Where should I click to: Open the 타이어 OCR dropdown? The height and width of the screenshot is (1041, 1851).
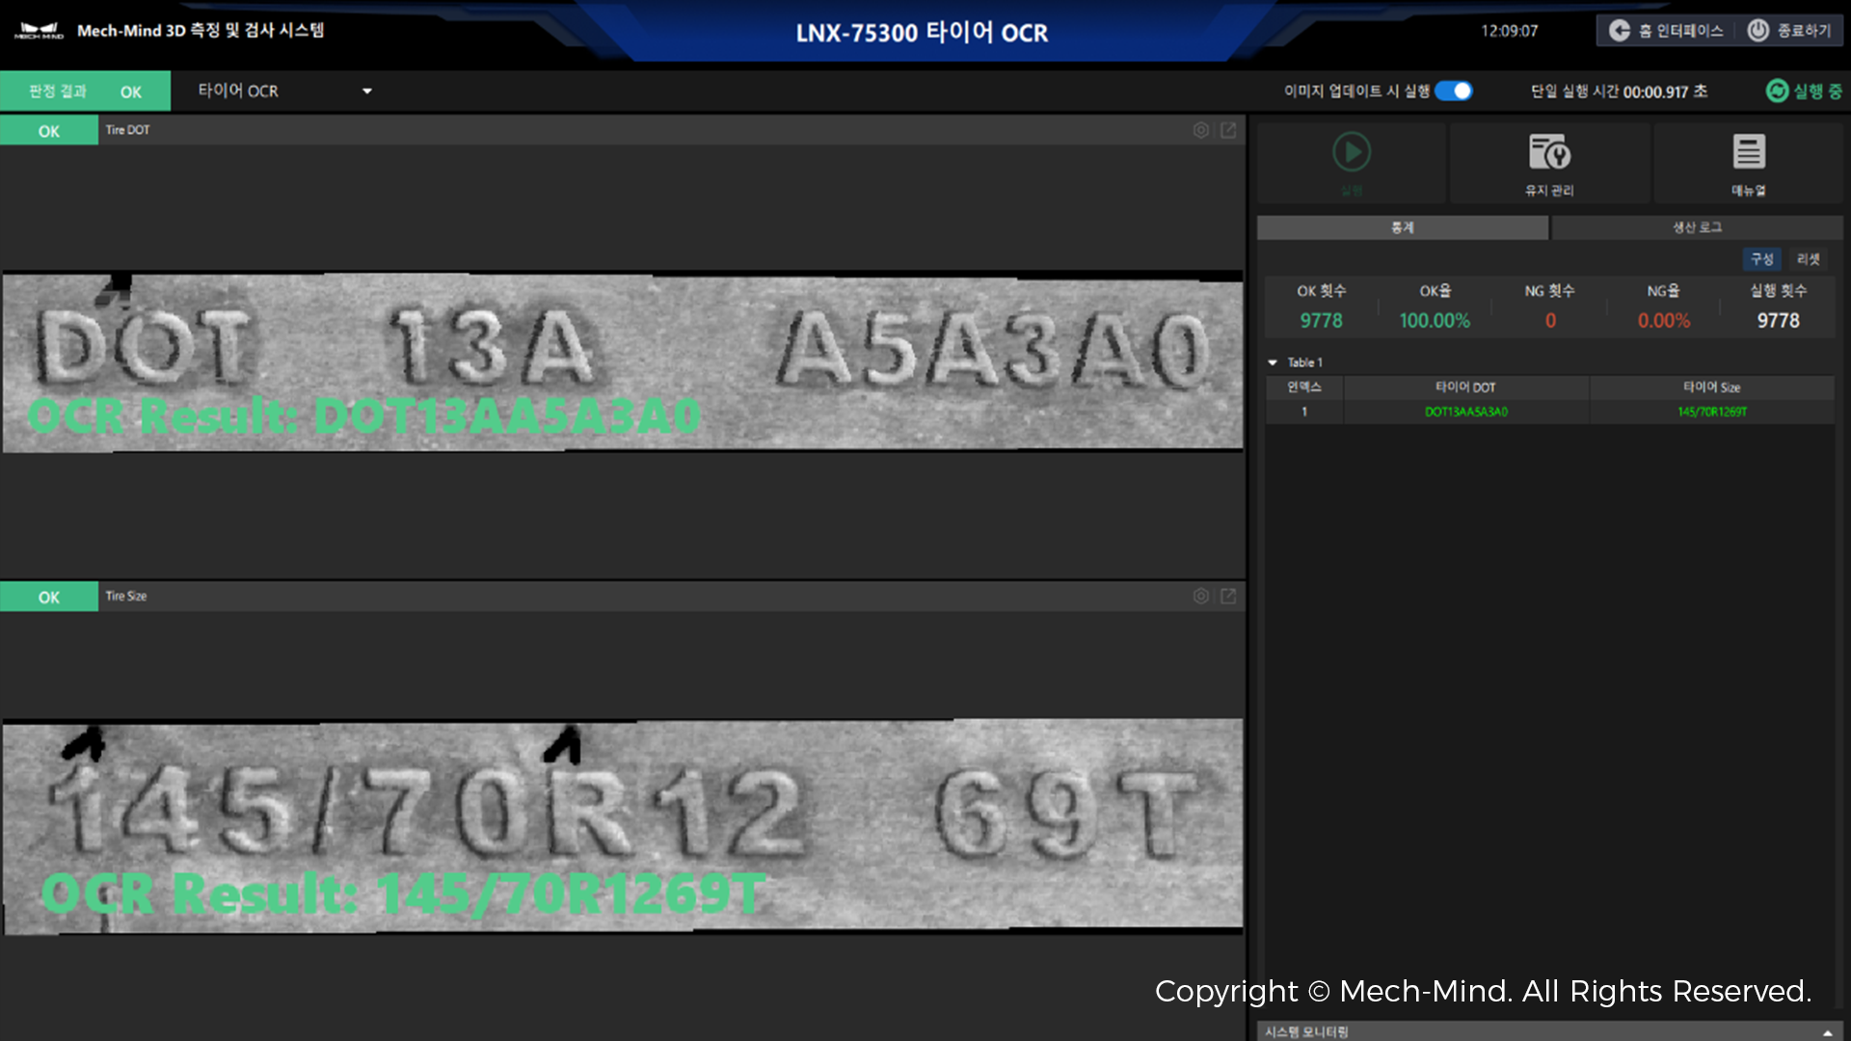point(366,91)
